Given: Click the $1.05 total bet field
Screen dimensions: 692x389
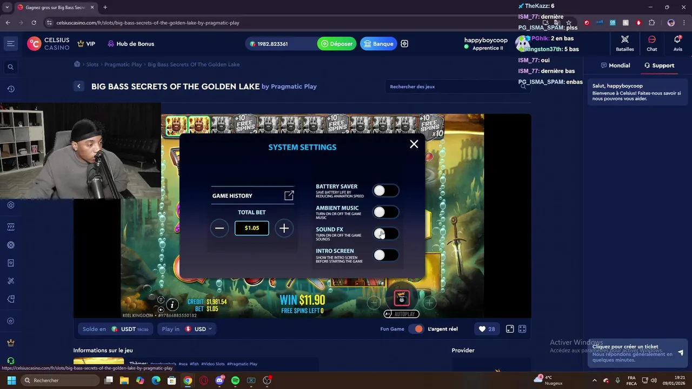Looking at the screenshot, I should (252, 228).
